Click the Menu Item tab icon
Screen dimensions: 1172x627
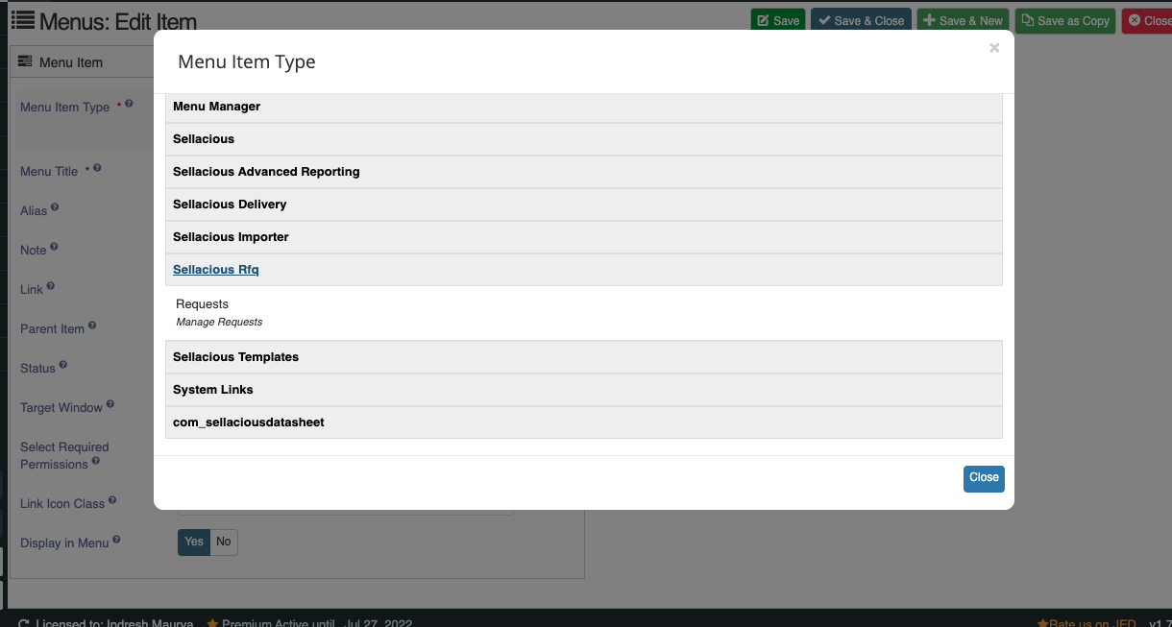25,61
